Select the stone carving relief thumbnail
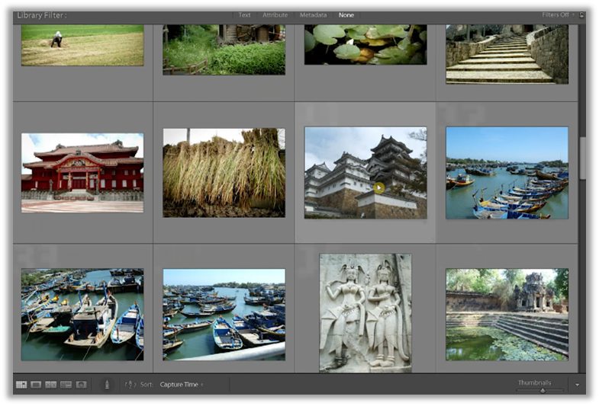This screenshot has width=599, height=406. (x=366, y=312)
